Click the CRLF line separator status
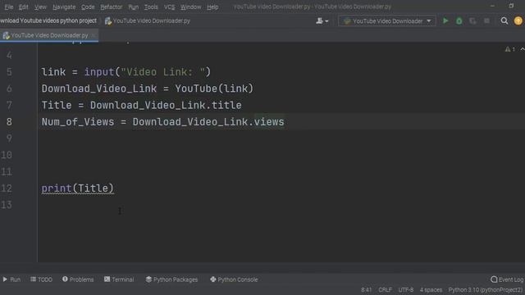 [385, 289]
